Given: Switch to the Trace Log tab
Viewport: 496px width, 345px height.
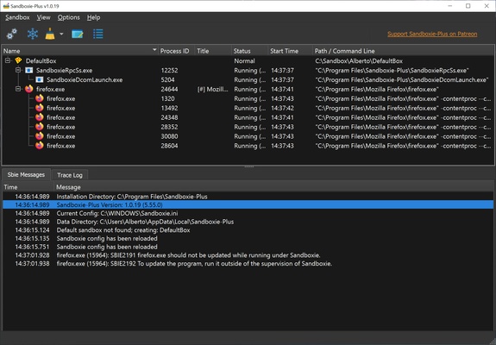Looking at the screenshot, I should point(70,175).
